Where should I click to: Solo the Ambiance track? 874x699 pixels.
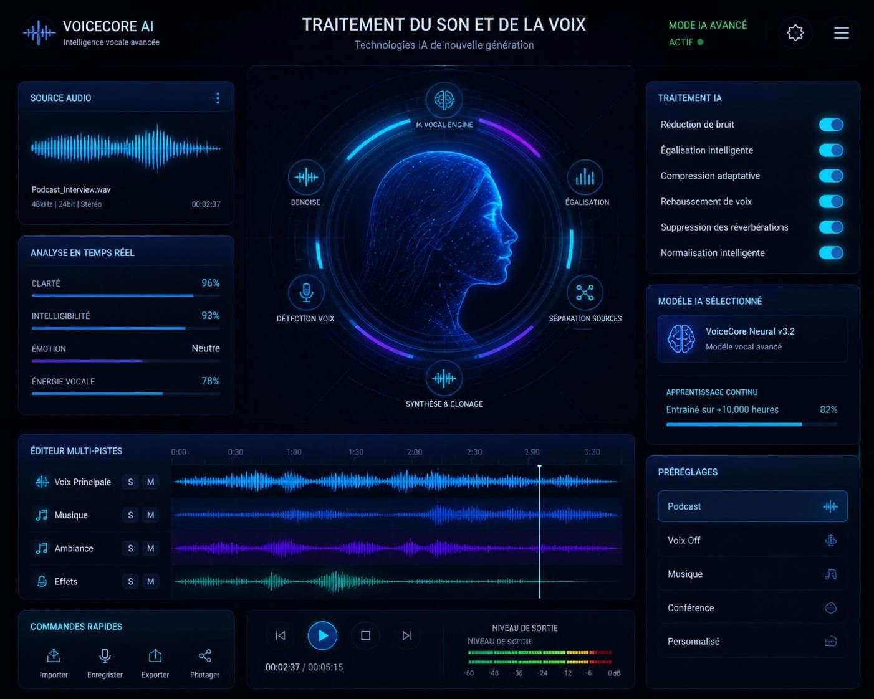[130, 548]
